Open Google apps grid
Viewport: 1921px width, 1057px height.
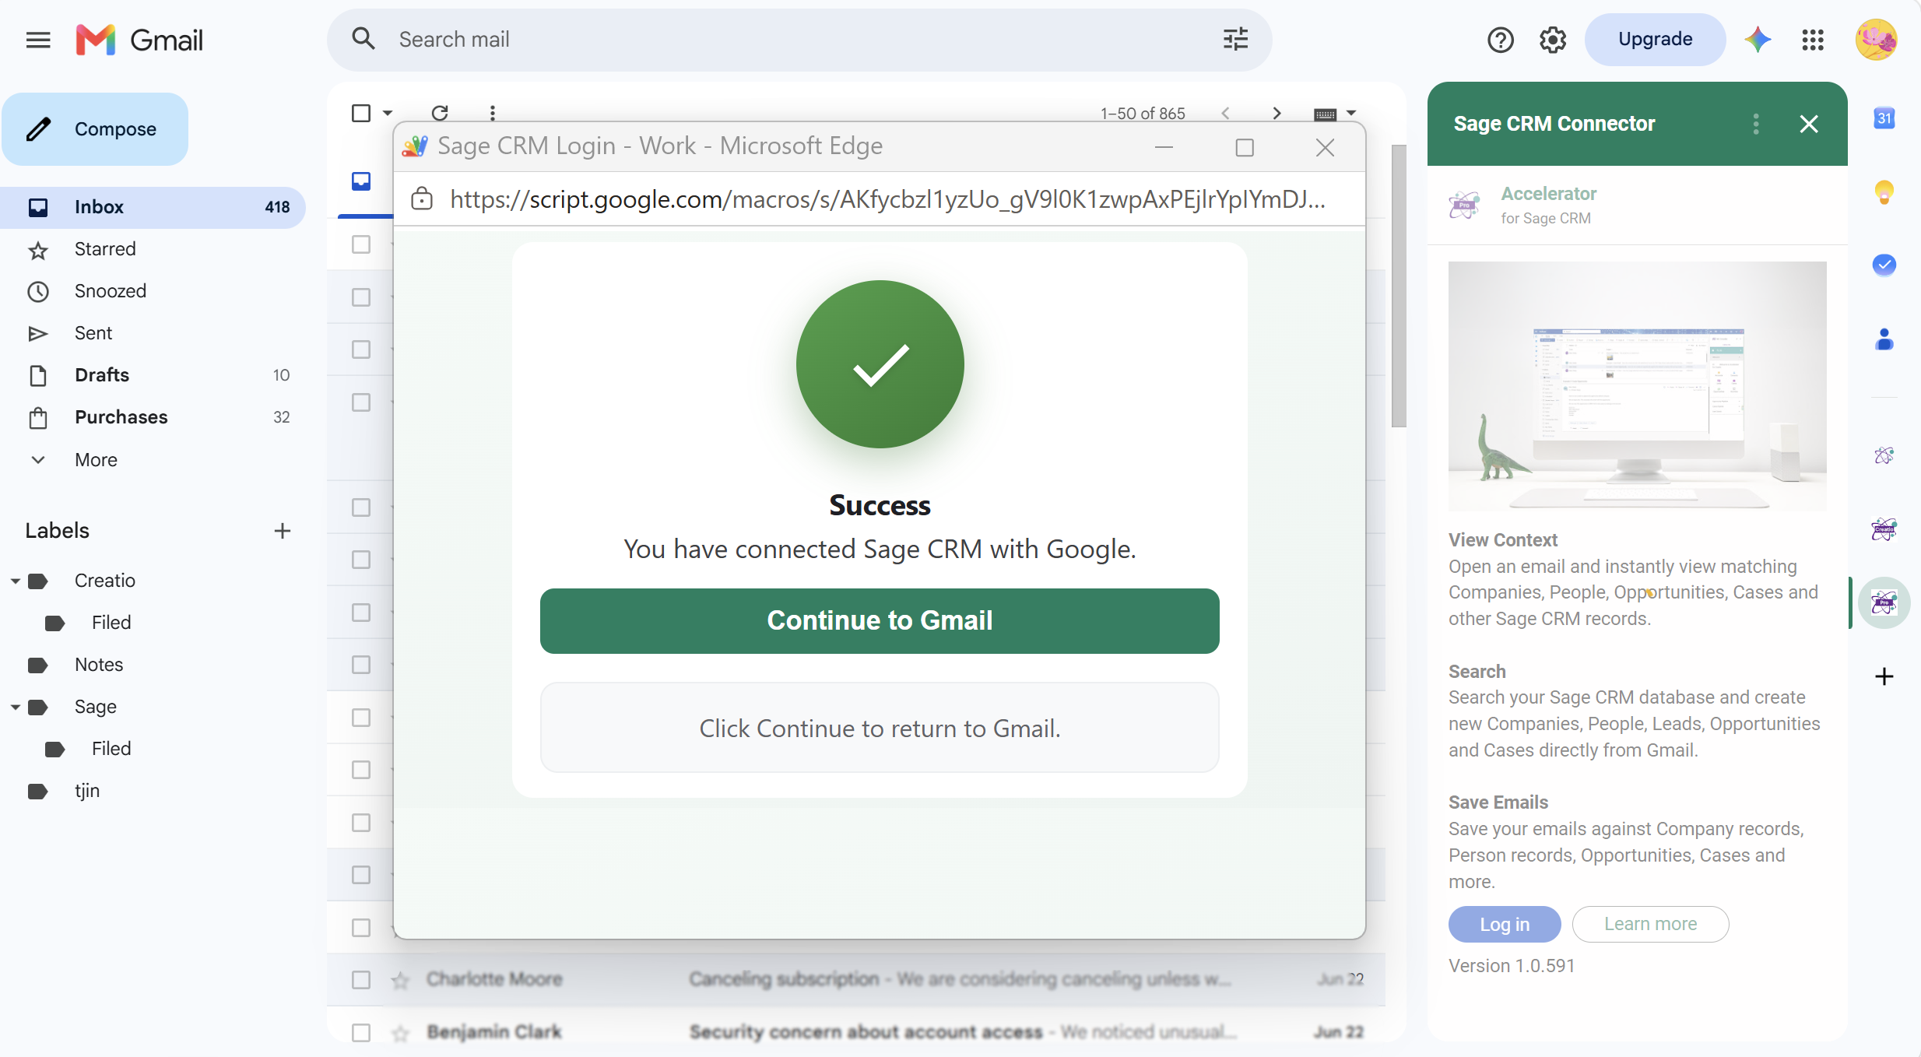pos(1813,40)
